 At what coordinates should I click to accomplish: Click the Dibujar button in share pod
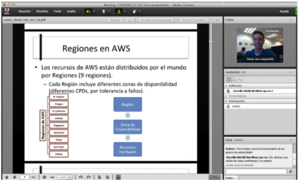pyautogui.click(x=115, y=20)
